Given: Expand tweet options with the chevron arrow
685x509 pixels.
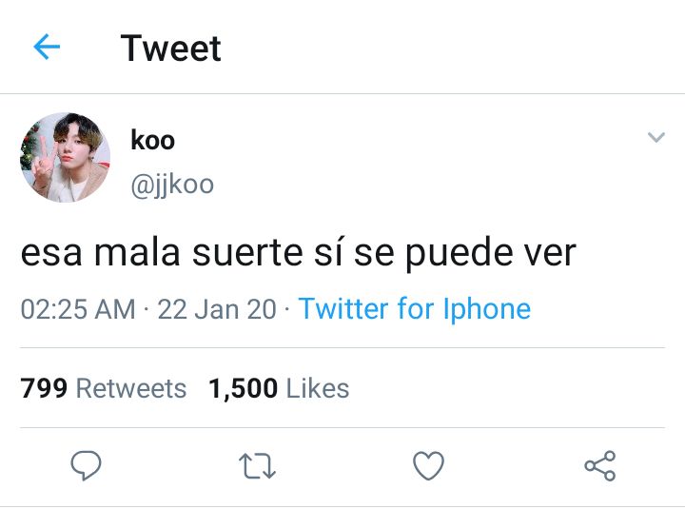Looking at the screenshot, I should [656, 137].
